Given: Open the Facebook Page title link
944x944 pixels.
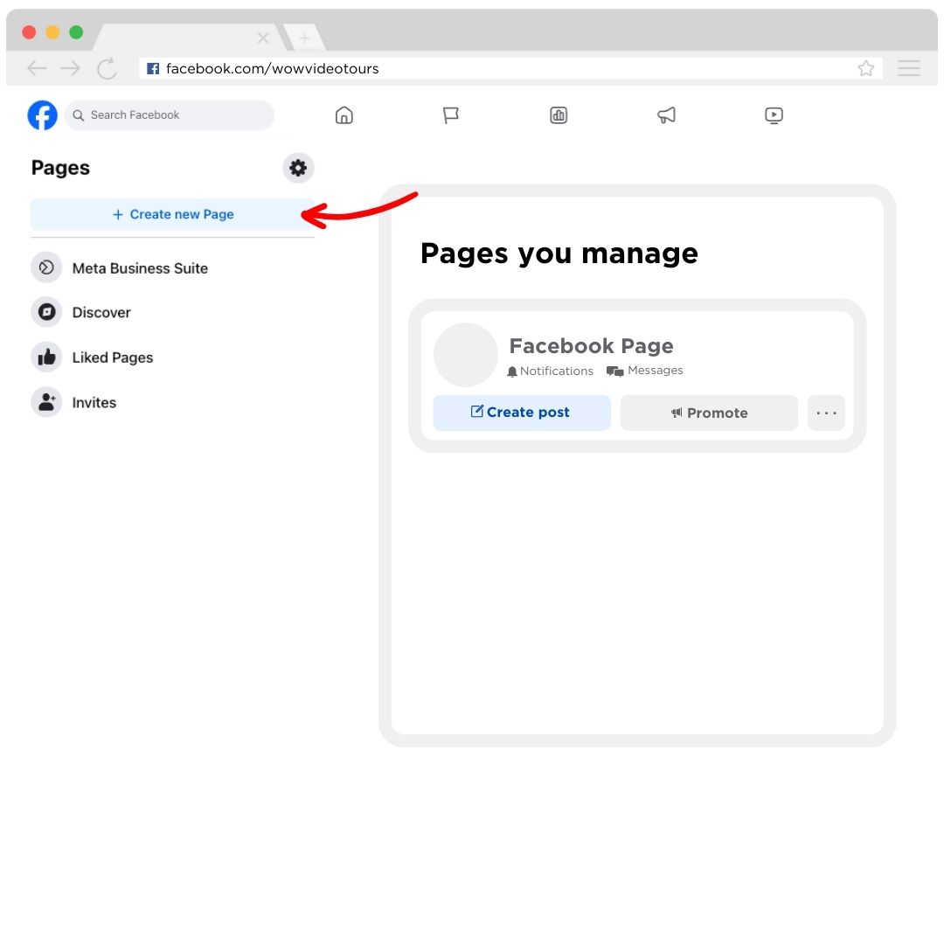Looking at the screenshot, I should [591, 346].
